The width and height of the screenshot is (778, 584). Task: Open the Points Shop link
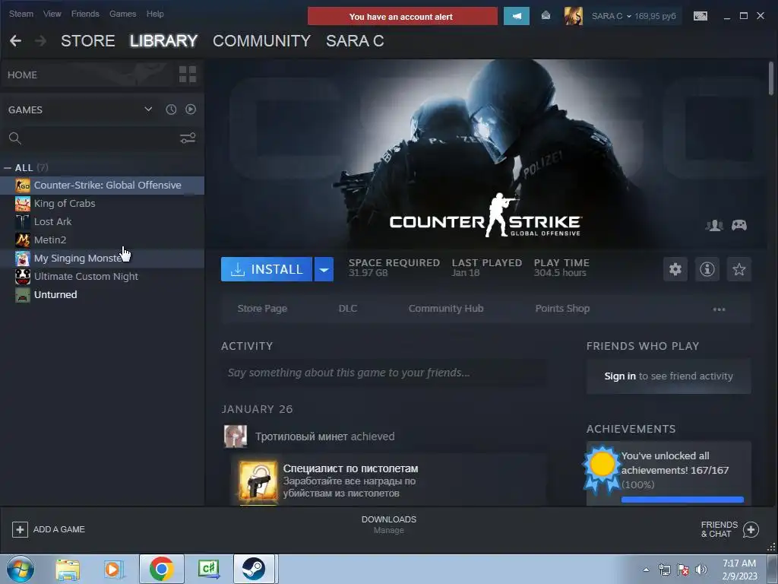[x=562, y=309]
